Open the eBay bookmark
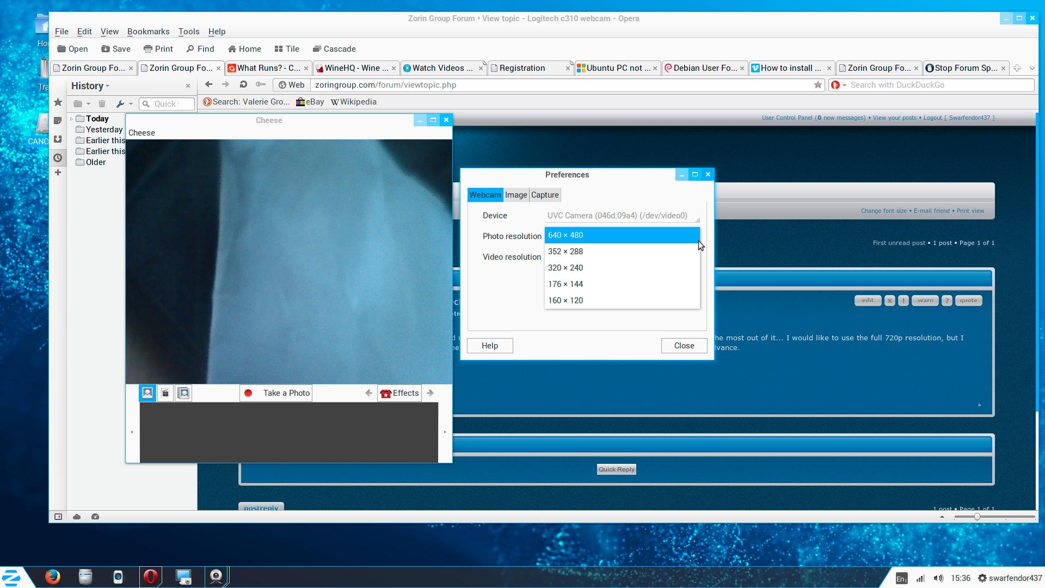The height and width of the screenshot is (588, 1045). [310, 102]
